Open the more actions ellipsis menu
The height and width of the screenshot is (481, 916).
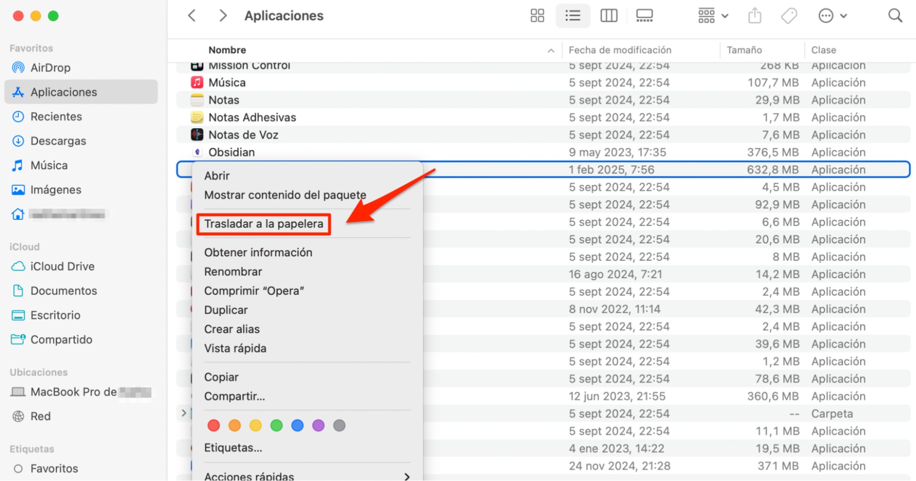click(x=832, y=16)
